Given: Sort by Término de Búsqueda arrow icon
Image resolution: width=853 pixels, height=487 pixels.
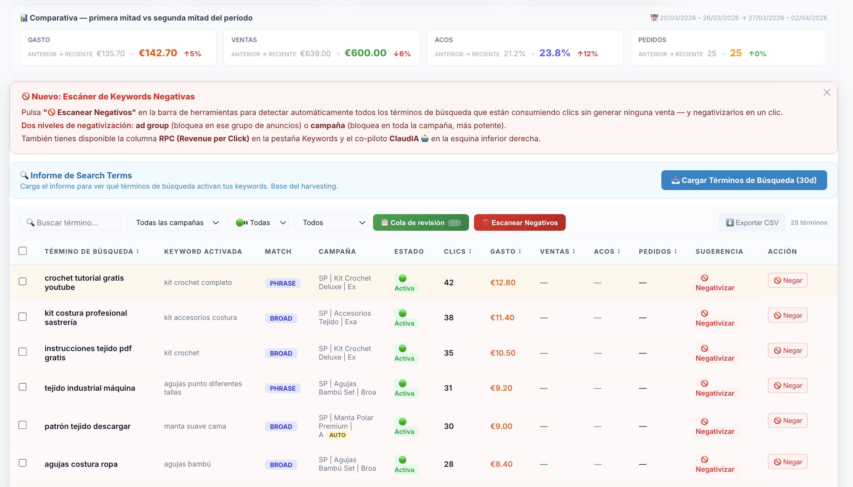Looking at the screenshot, I should click(138, 251).
